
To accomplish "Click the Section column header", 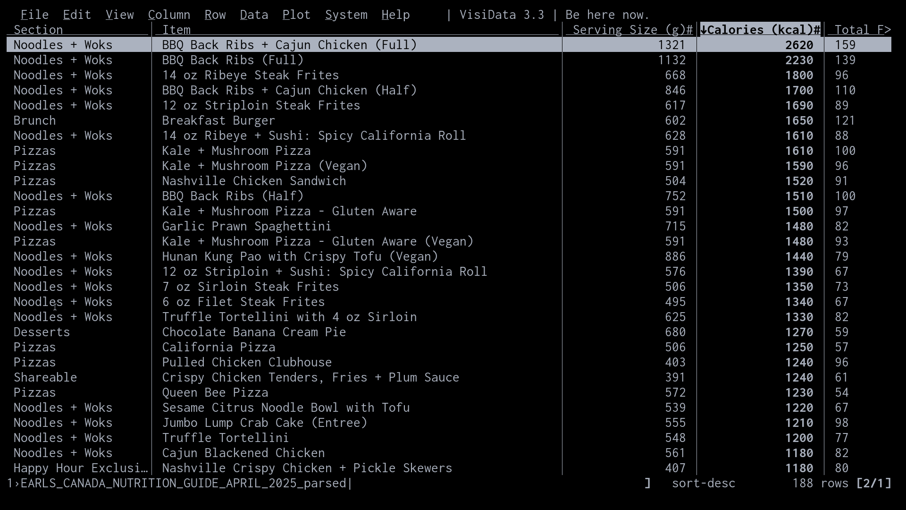I will tap(38, 30).
